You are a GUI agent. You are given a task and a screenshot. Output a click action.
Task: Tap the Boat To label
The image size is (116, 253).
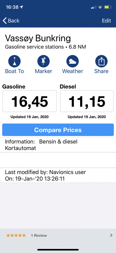point(14,71)
